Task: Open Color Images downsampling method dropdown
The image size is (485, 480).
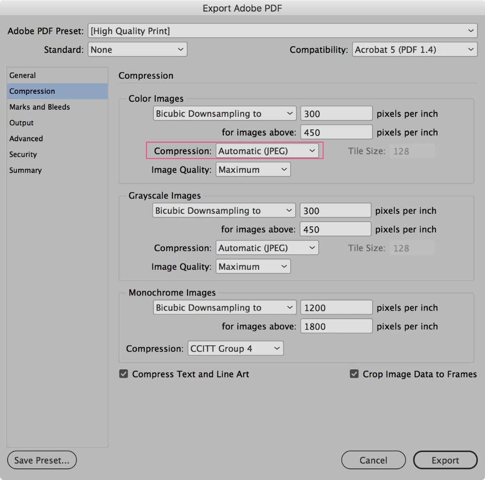Action: point(224,113)
